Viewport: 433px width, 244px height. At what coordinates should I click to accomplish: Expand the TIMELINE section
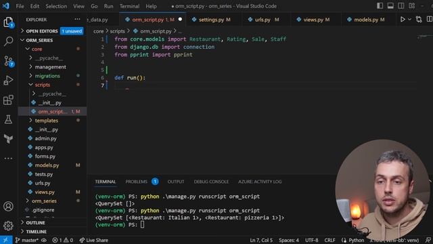[x=36, y=232]
